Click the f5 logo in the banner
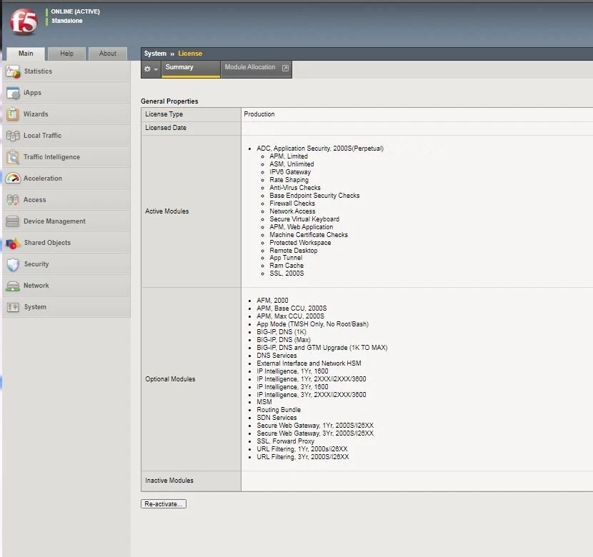The width and height of the screenshot is (593, 557). pyautogui.click(x=23, y=18)
